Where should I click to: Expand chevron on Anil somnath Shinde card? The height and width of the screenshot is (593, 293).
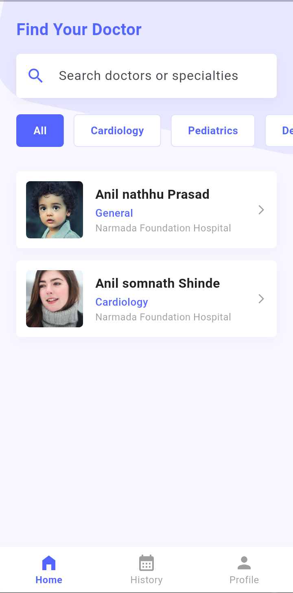click(x=261, y=299)
